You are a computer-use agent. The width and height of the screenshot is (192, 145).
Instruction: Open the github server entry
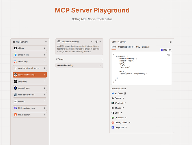tap(30, 48)
